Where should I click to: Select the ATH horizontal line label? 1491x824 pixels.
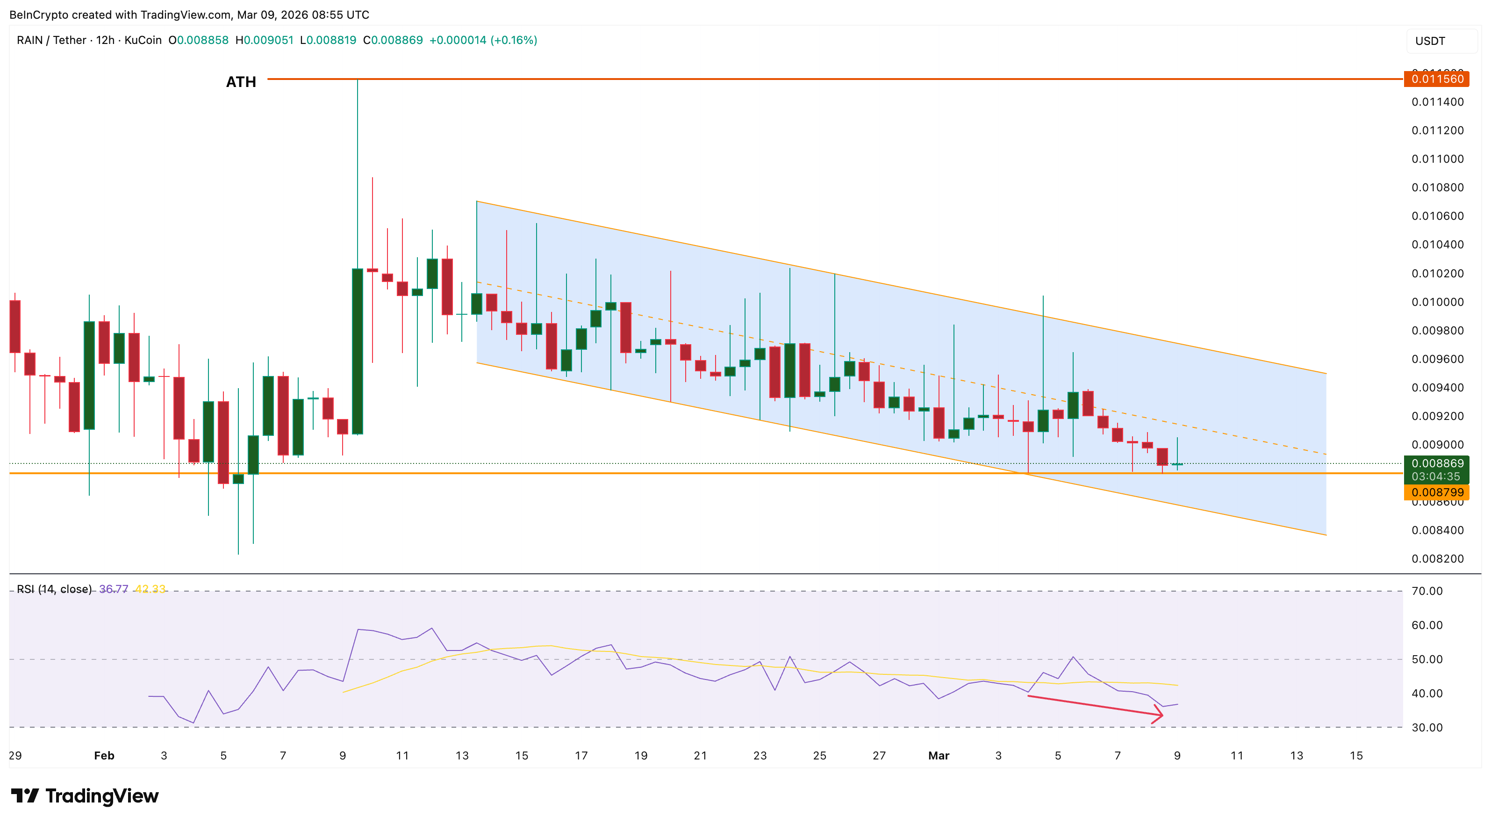[241, 82]
